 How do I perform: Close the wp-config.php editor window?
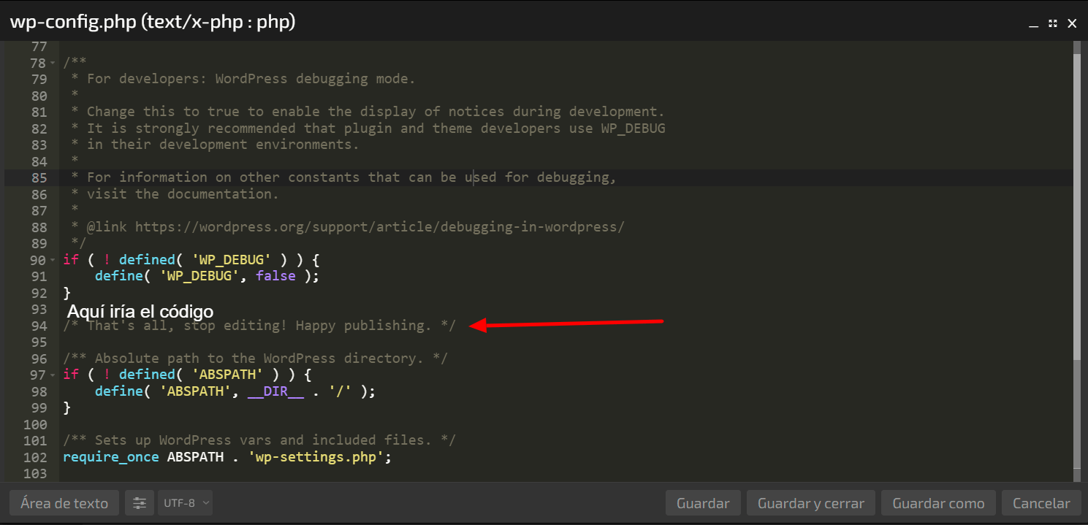coord(1072,23)
